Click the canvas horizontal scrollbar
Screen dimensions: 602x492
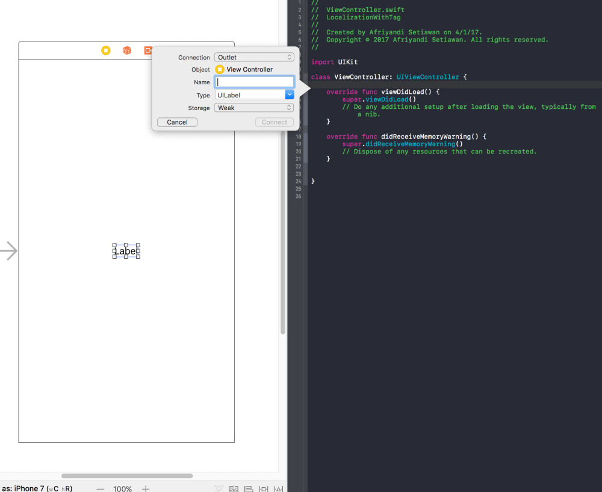[x=127, y=476]
